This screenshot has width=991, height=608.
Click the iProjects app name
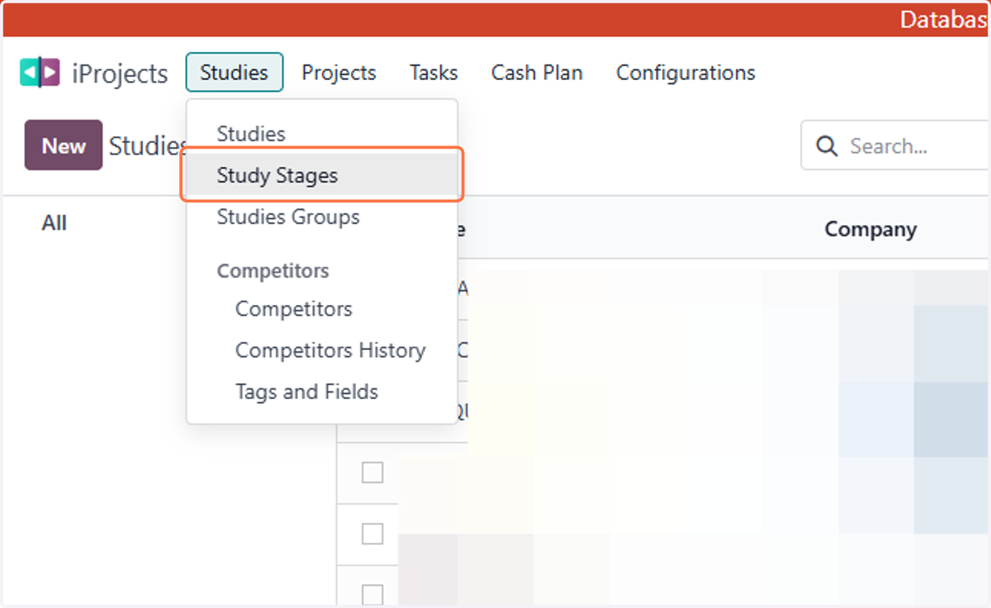coord(120,74)
